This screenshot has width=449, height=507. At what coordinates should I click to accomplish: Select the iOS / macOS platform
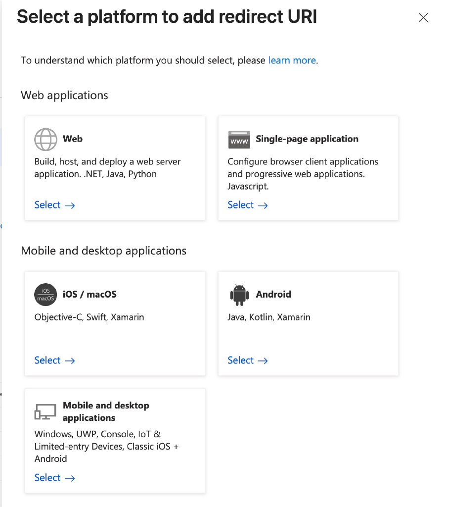54,360
